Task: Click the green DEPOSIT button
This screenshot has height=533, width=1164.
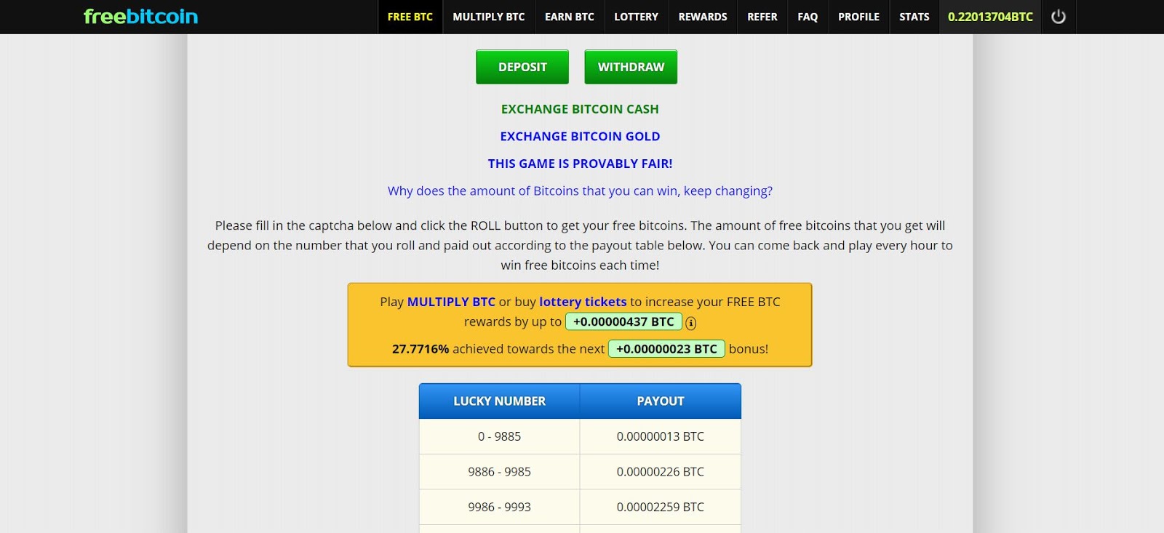Action: (522, 67)
